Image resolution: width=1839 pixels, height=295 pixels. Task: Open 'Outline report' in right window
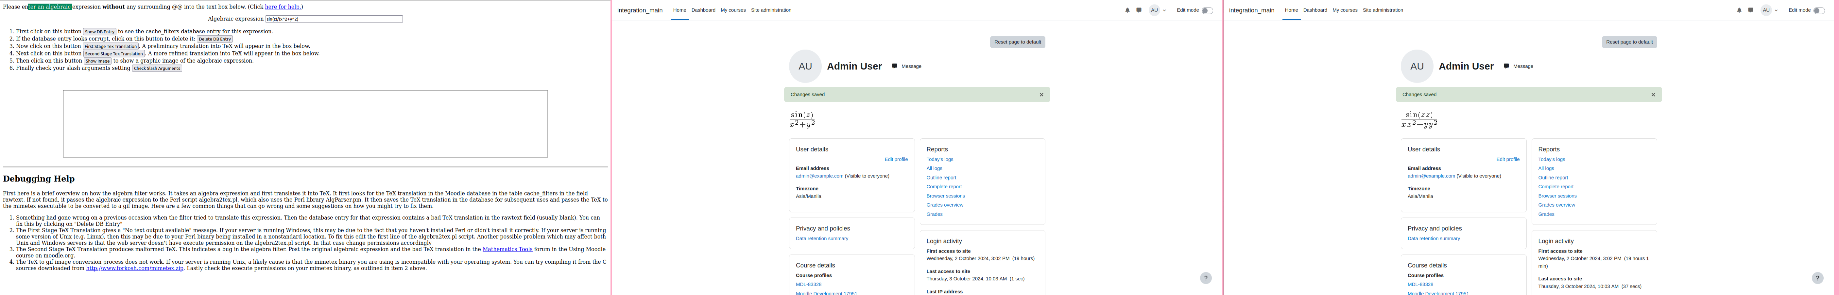point(1553,178)
